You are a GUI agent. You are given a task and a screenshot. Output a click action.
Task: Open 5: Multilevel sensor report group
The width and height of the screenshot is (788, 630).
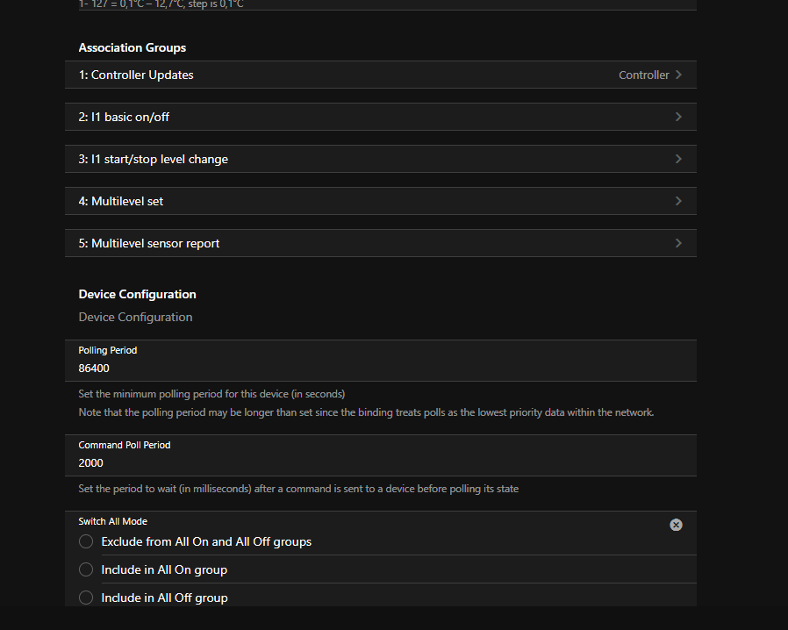coord(149,243)
